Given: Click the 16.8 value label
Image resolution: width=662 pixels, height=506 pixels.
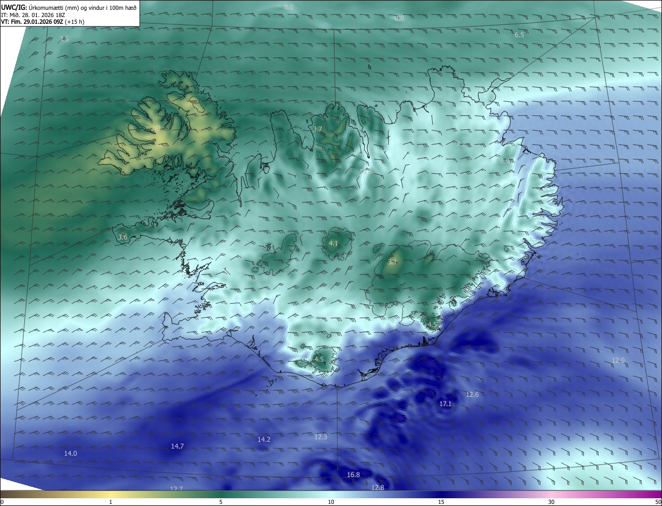Looking at the screenshot, I should coord(353,474).
